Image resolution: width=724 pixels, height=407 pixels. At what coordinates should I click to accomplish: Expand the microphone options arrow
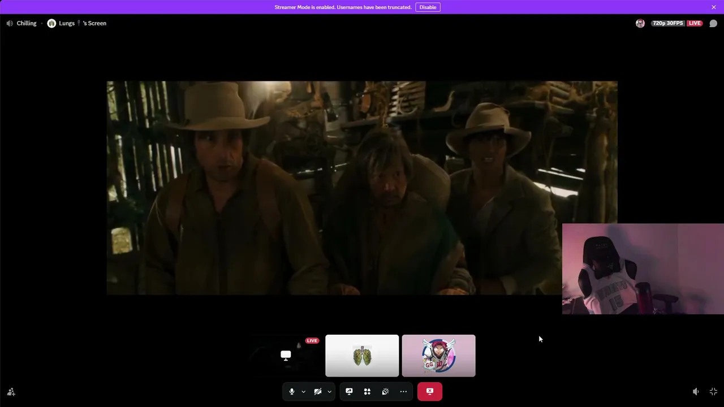(x=303, y=391)
